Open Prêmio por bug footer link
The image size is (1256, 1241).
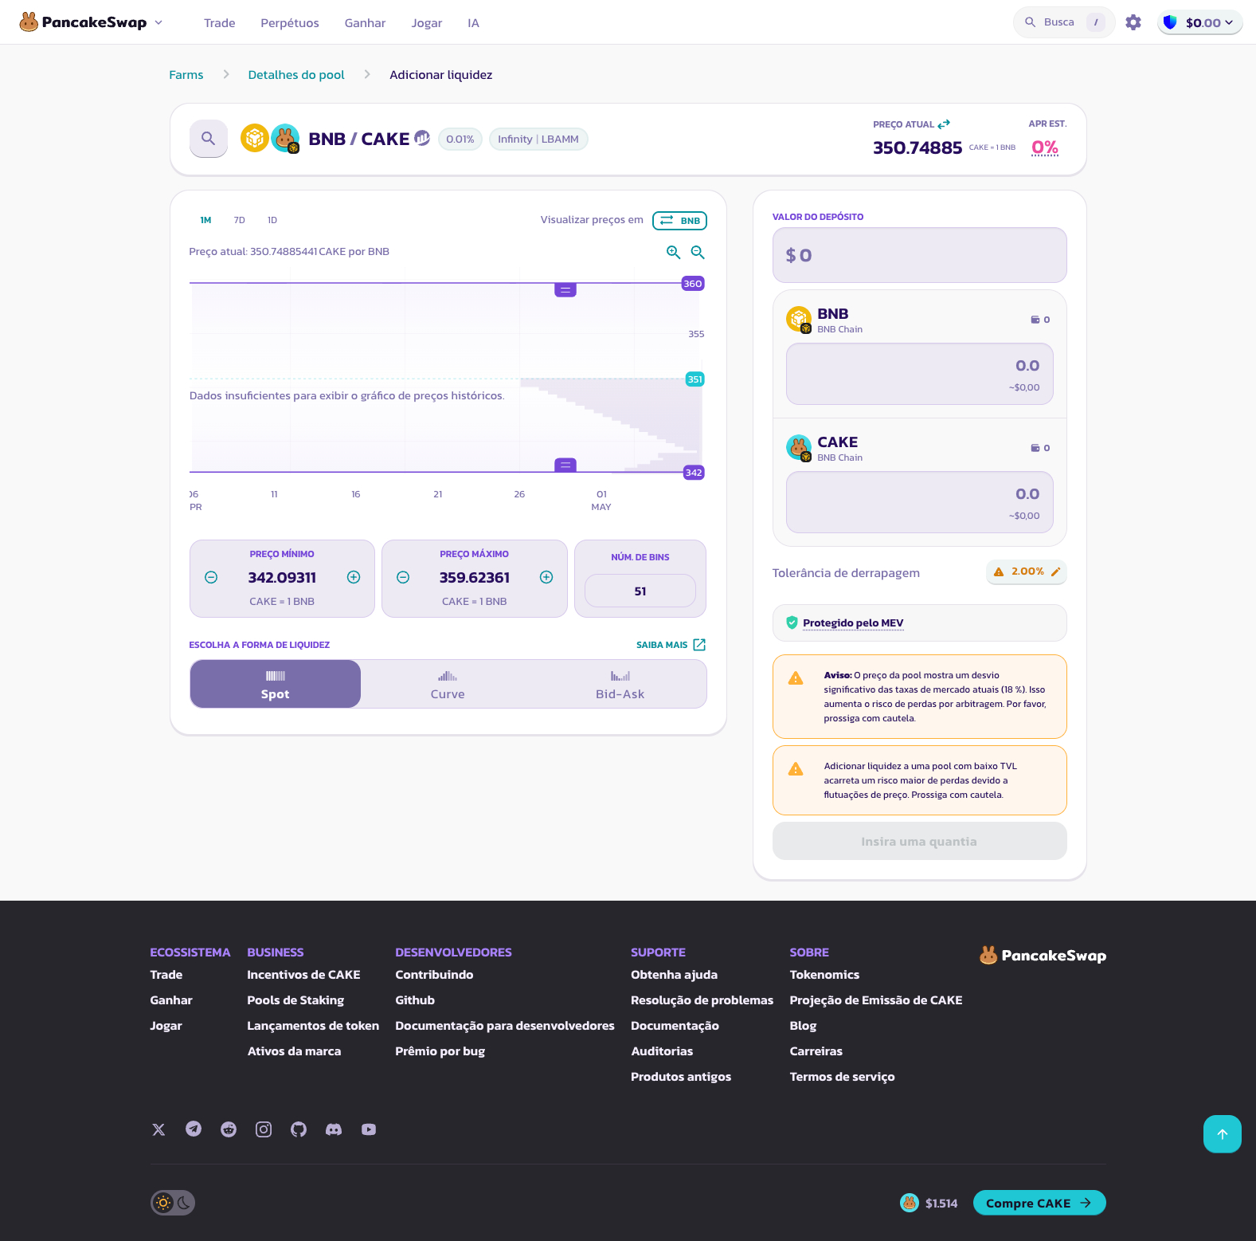440,1051
